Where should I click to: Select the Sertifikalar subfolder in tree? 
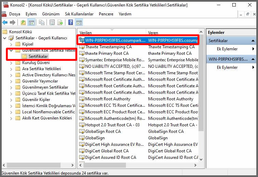(38, 56)
